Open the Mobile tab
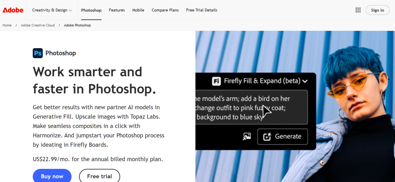The image size is (395, 182). 138,10
